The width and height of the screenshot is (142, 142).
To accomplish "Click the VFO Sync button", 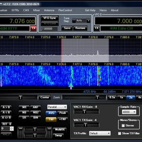I will click(x=50, y=18).
